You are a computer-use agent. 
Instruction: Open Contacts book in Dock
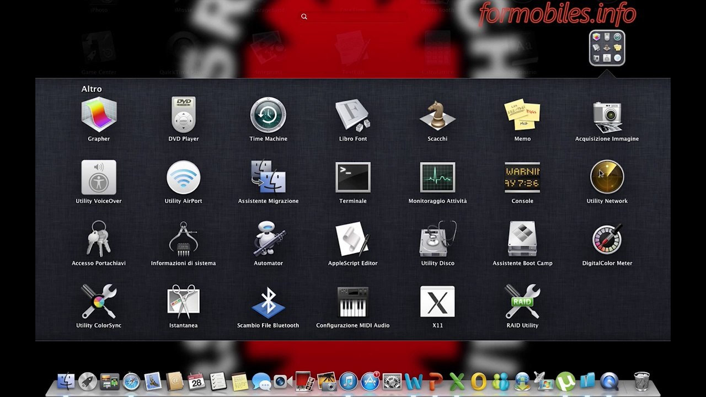[x=175, y=381]
